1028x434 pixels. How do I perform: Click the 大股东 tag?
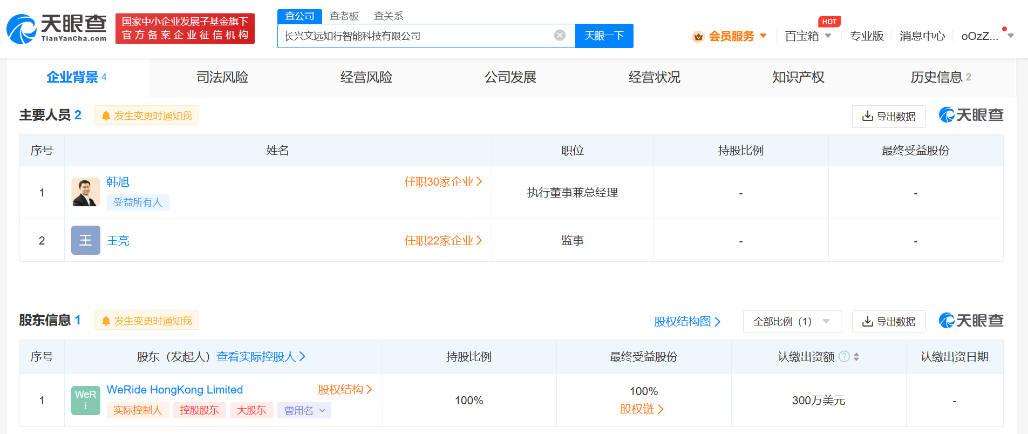click(251, 410)
